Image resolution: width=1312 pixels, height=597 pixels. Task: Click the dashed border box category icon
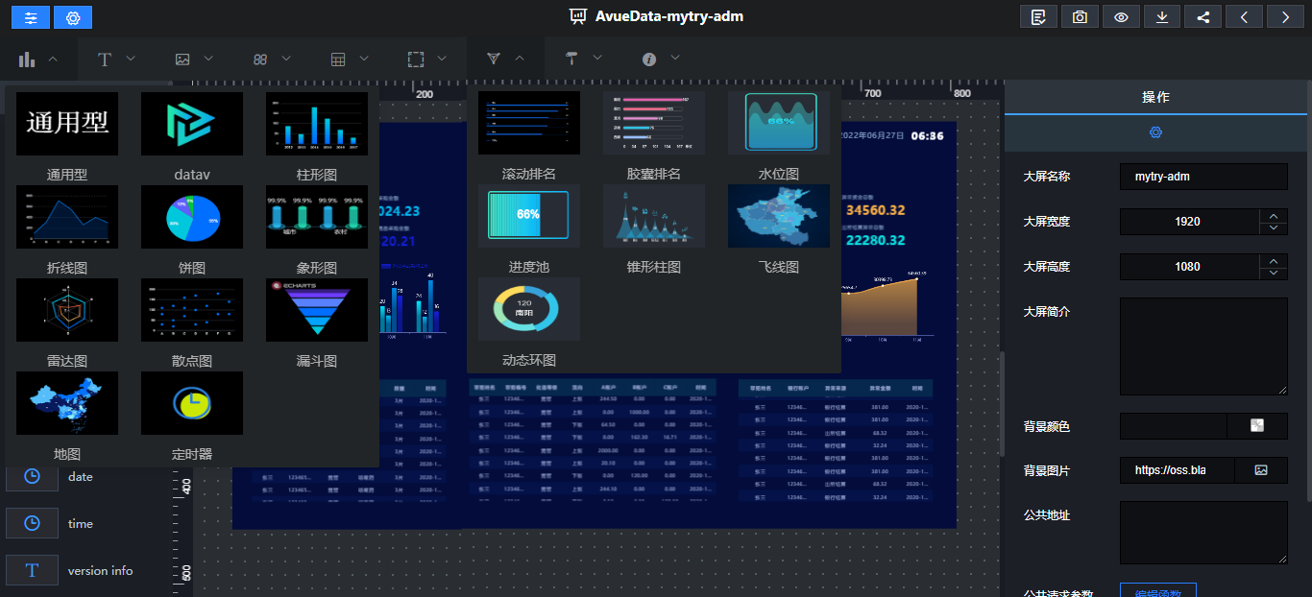tap(416, 60)
